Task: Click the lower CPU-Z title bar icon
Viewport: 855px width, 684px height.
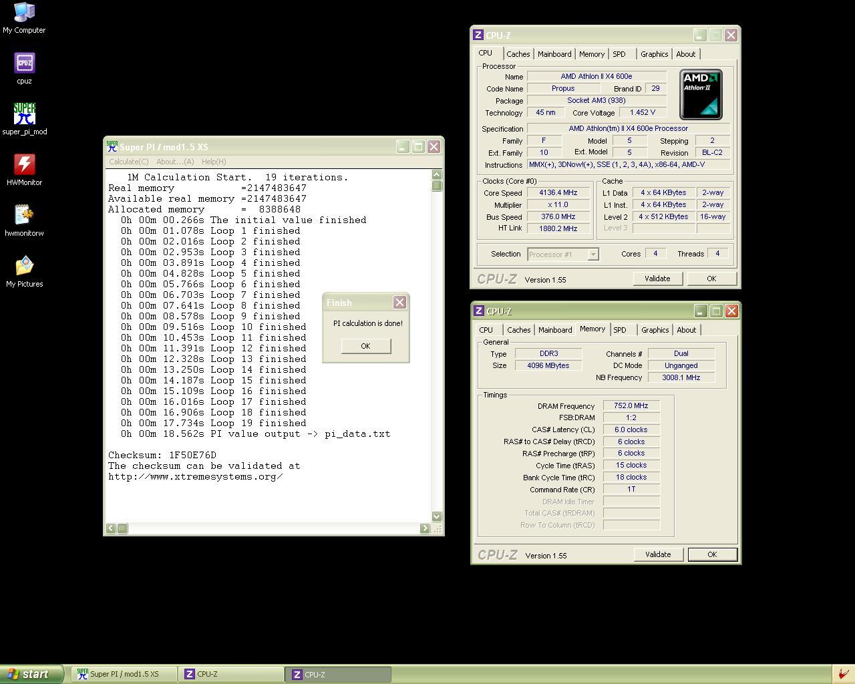Action: [479, 311]
